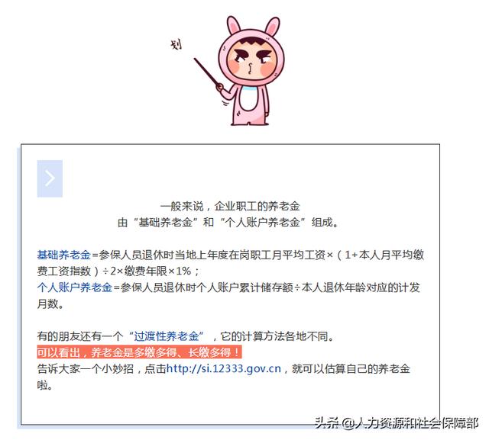Click the bunny hood's right ear
The height and width of the screenshot is (440, 489).
pyautogui.click(x=273, y=25)
